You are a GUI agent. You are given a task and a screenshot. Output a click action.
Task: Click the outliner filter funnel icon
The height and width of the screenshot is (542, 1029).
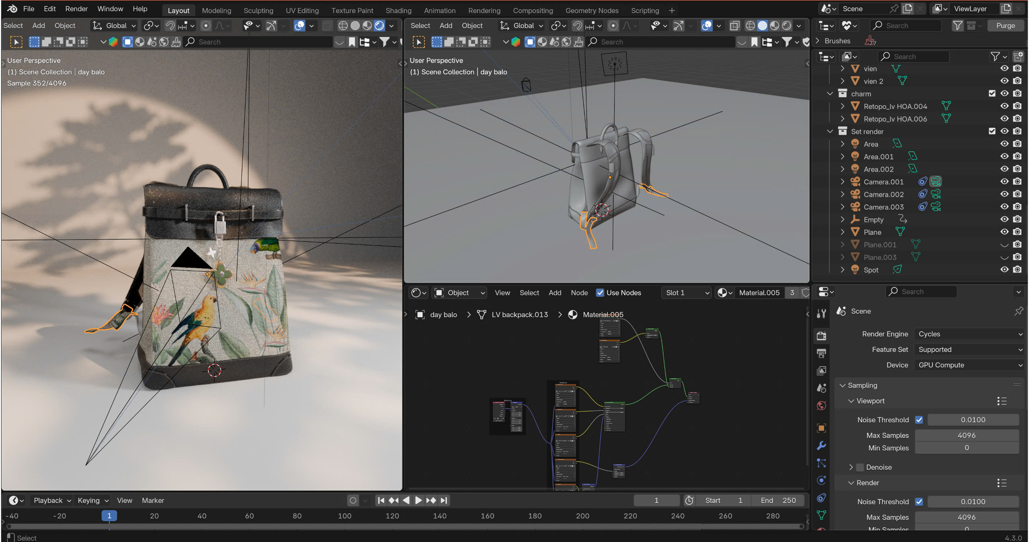pos(995,57)
